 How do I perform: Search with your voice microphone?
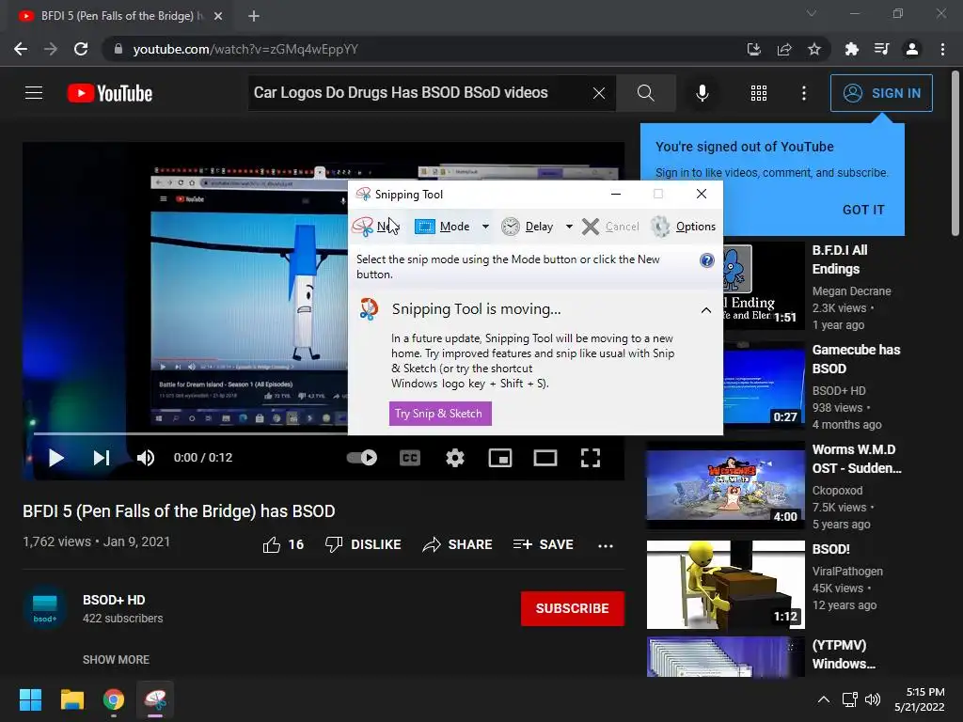[702, 93]
